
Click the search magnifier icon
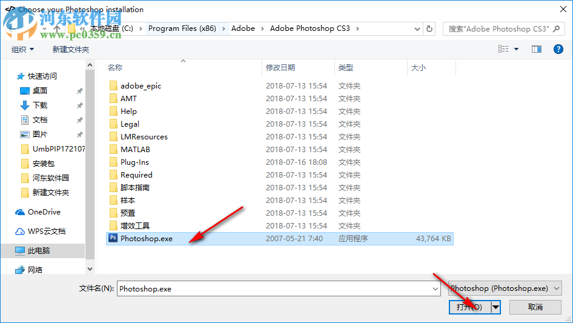(x=556, y=28)
